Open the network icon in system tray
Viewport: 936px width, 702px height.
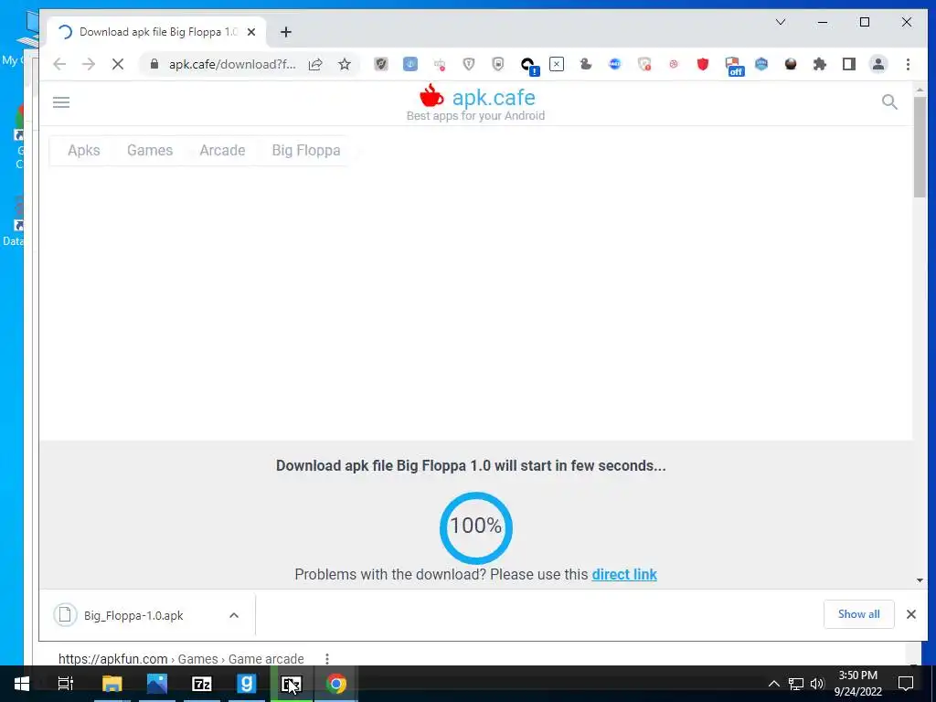click(796, 684)
